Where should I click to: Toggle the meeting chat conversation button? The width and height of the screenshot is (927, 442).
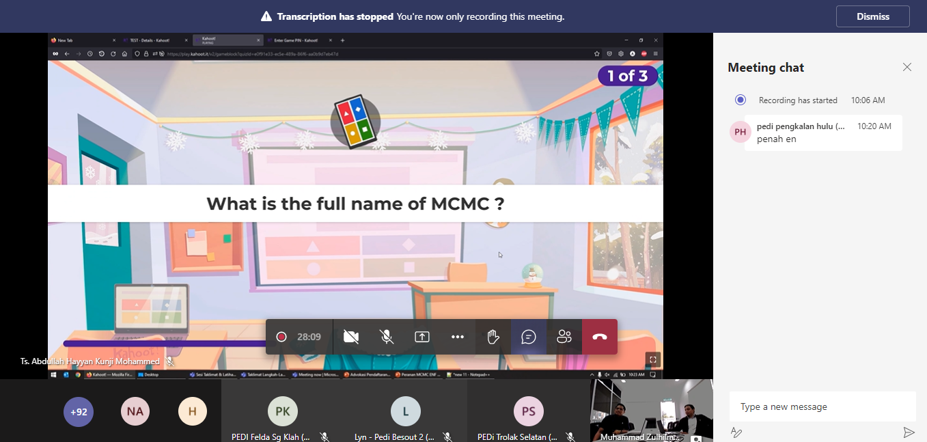coord(529,337)
